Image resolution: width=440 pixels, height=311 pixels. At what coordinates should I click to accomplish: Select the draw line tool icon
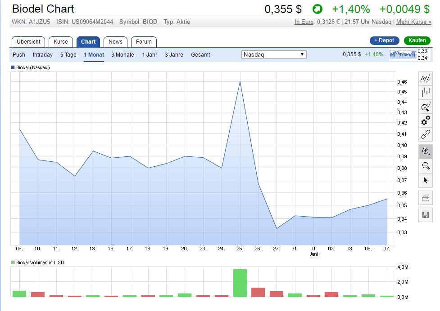point(426,135)
